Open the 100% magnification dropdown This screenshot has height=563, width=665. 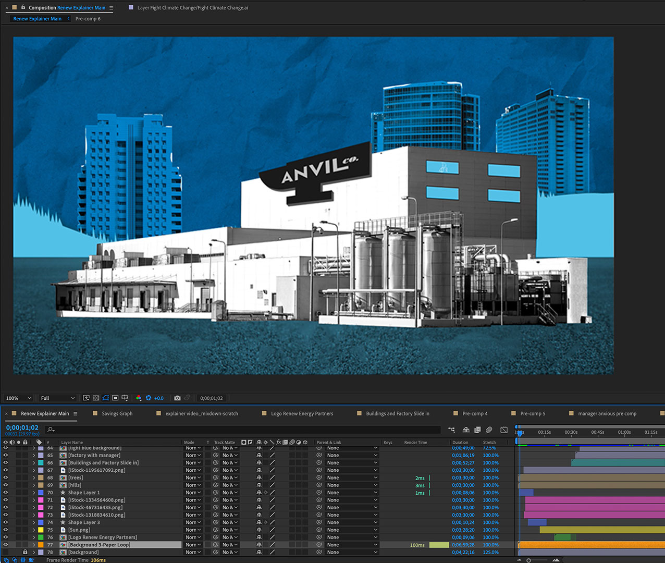(x=19, y=398)
